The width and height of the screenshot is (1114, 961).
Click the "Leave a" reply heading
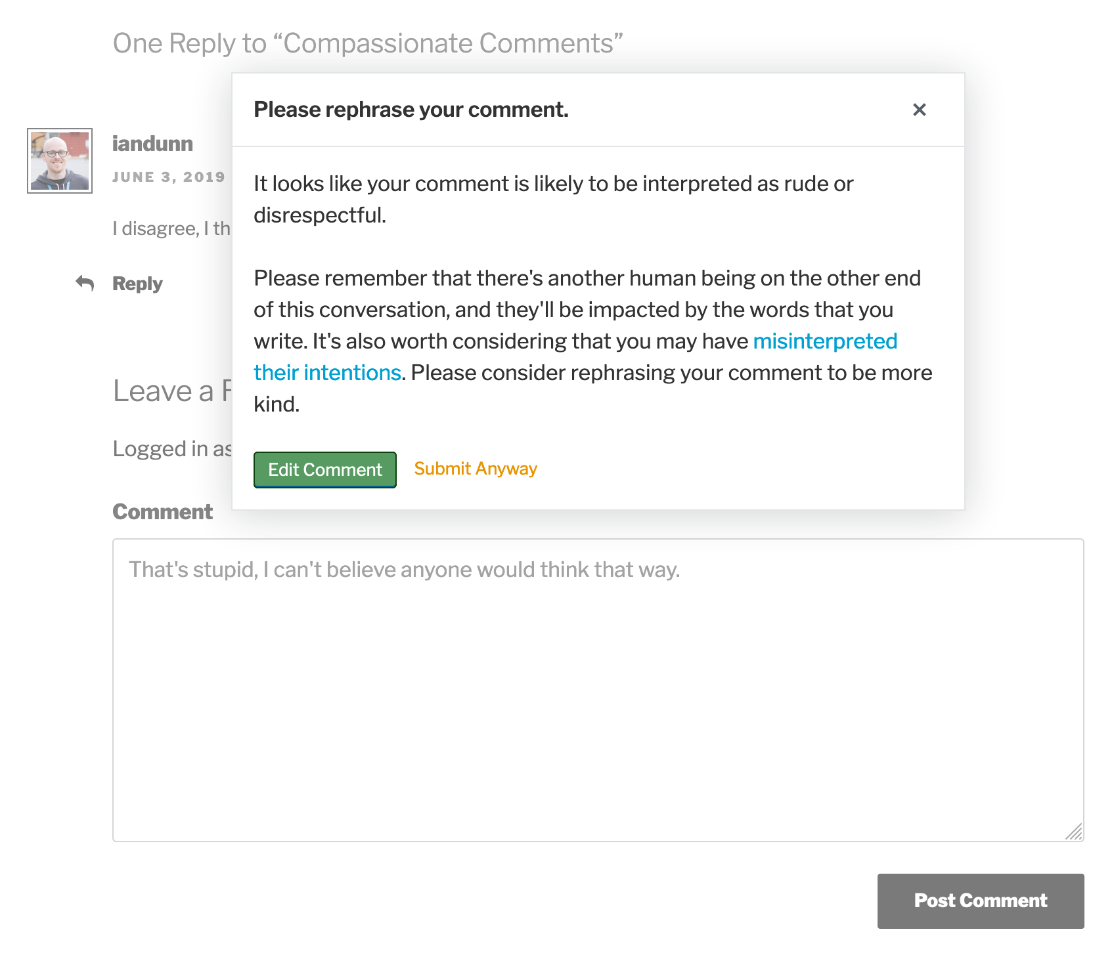pyautogui.click(x=164, y=391)
